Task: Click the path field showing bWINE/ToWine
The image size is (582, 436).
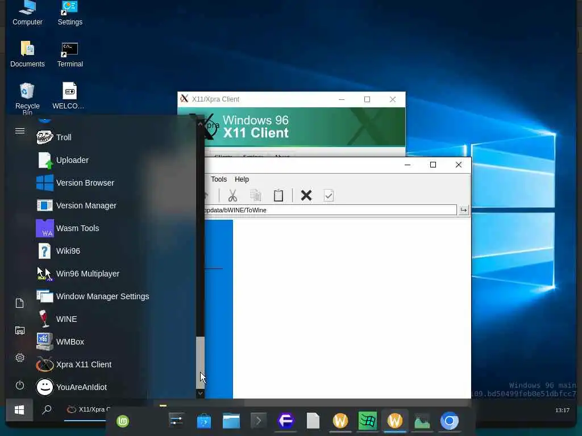Action: click(x=330, y=210)
